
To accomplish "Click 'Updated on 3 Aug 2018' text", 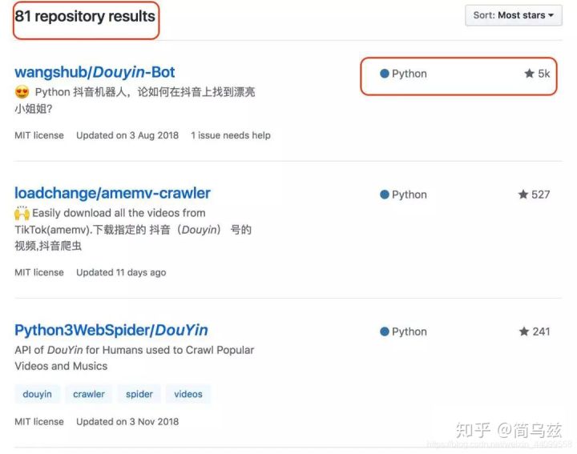I will (x=127, y=135).
